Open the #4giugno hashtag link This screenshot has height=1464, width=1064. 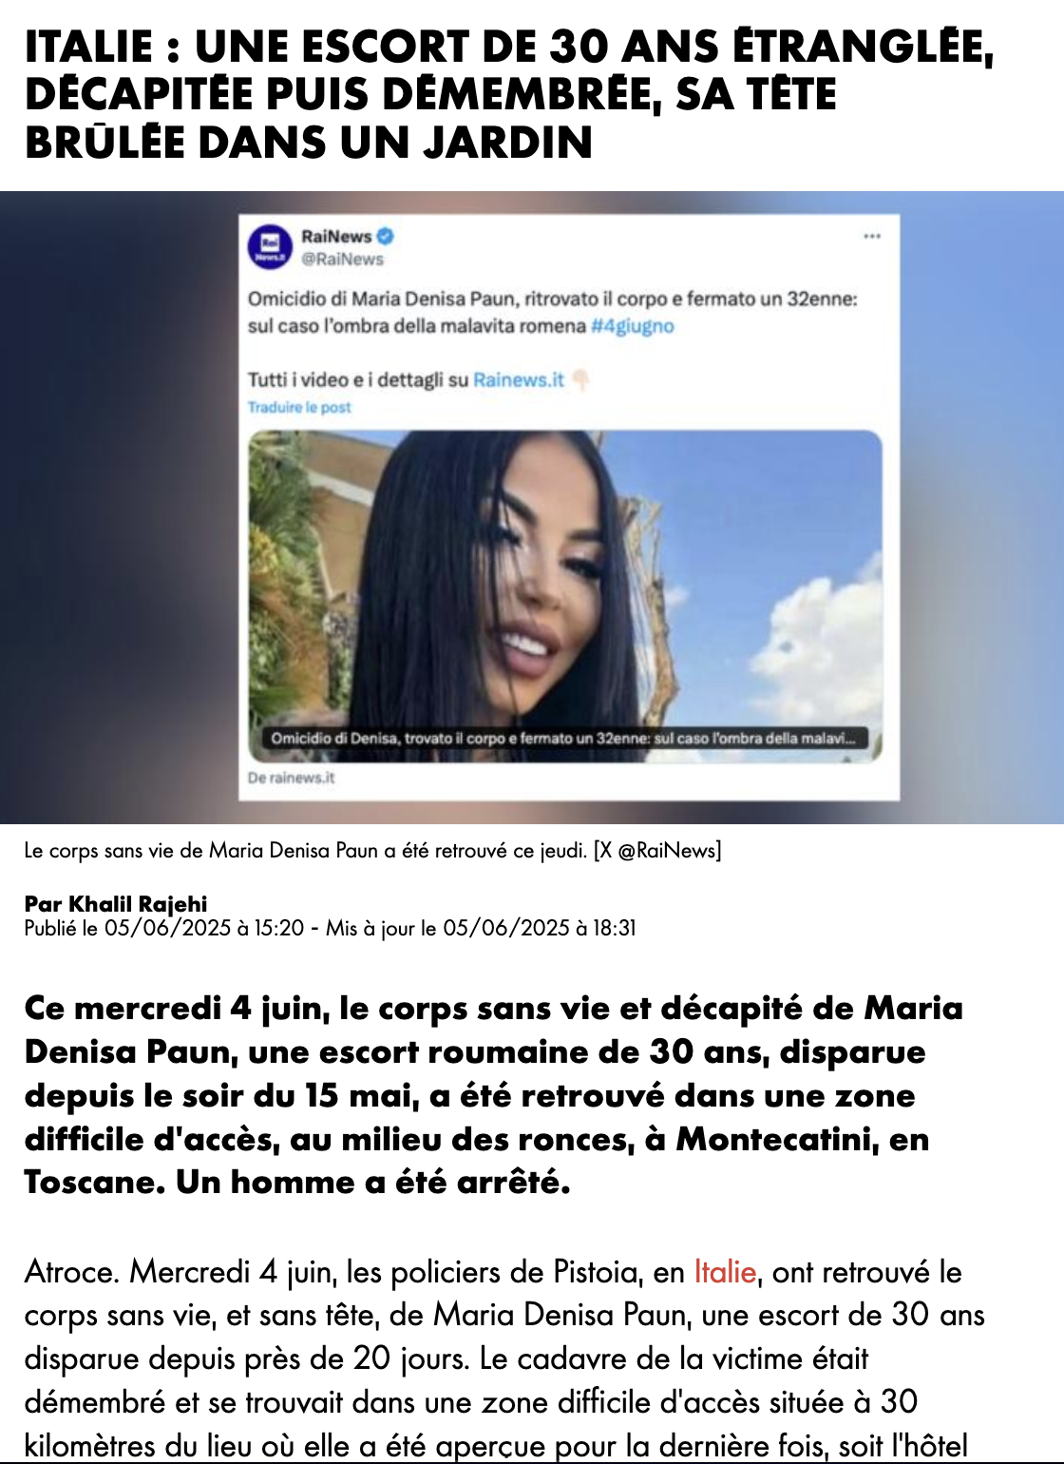click(633, 326)
